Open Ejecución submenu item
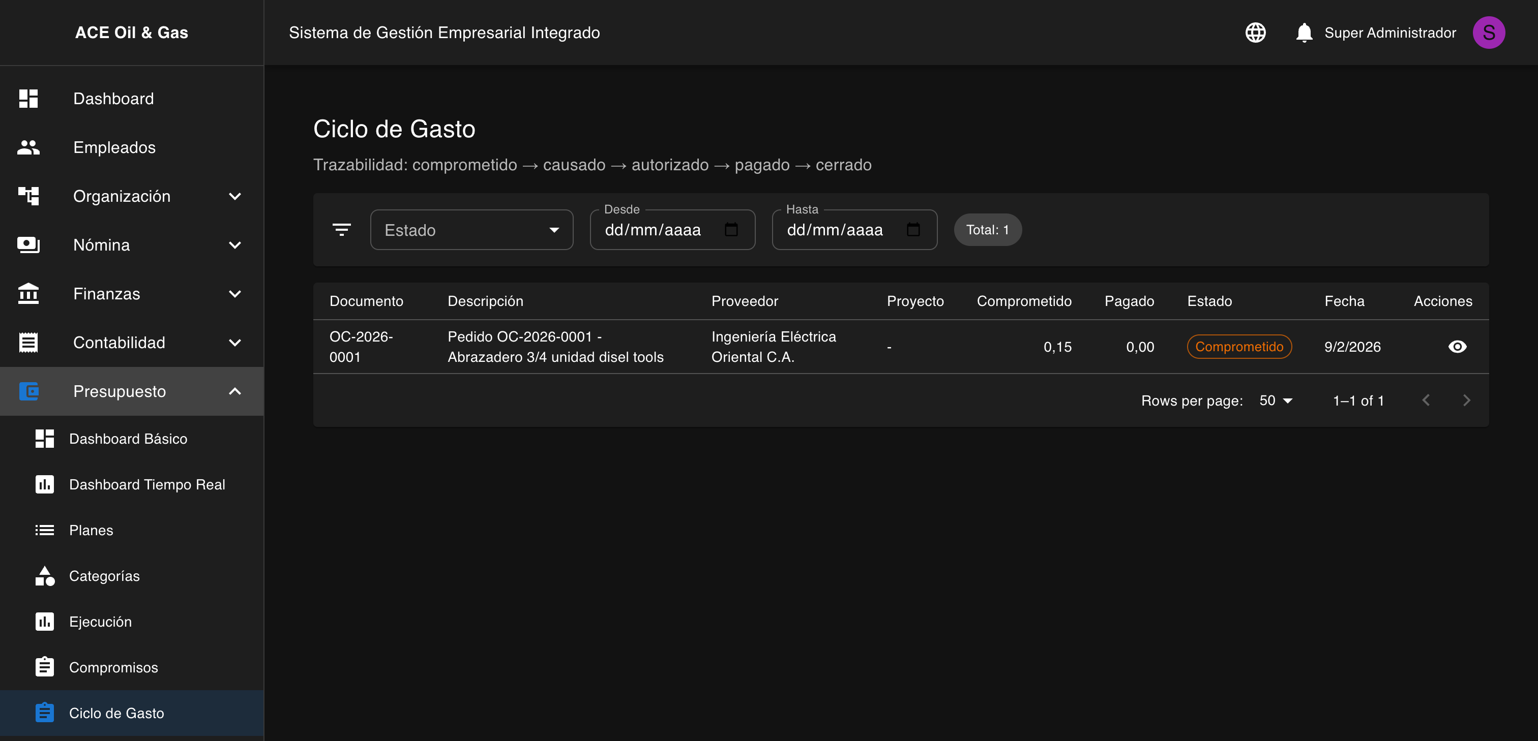Viewport: 1538px width, 741px height. pyautogui.click(x=132, y=622)
